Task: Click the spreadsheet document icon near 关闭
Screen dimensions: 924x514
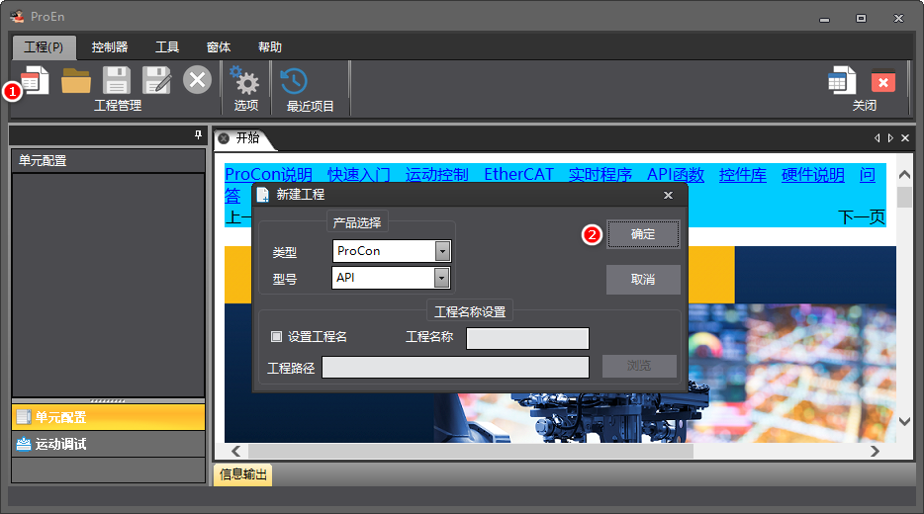Action: pyautogui.click(x=842, y=81)
